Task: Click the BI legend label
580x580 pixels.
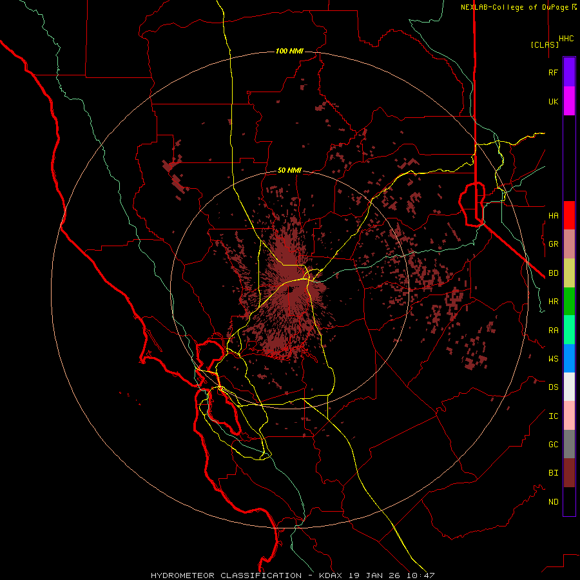Action: [553, 473]
